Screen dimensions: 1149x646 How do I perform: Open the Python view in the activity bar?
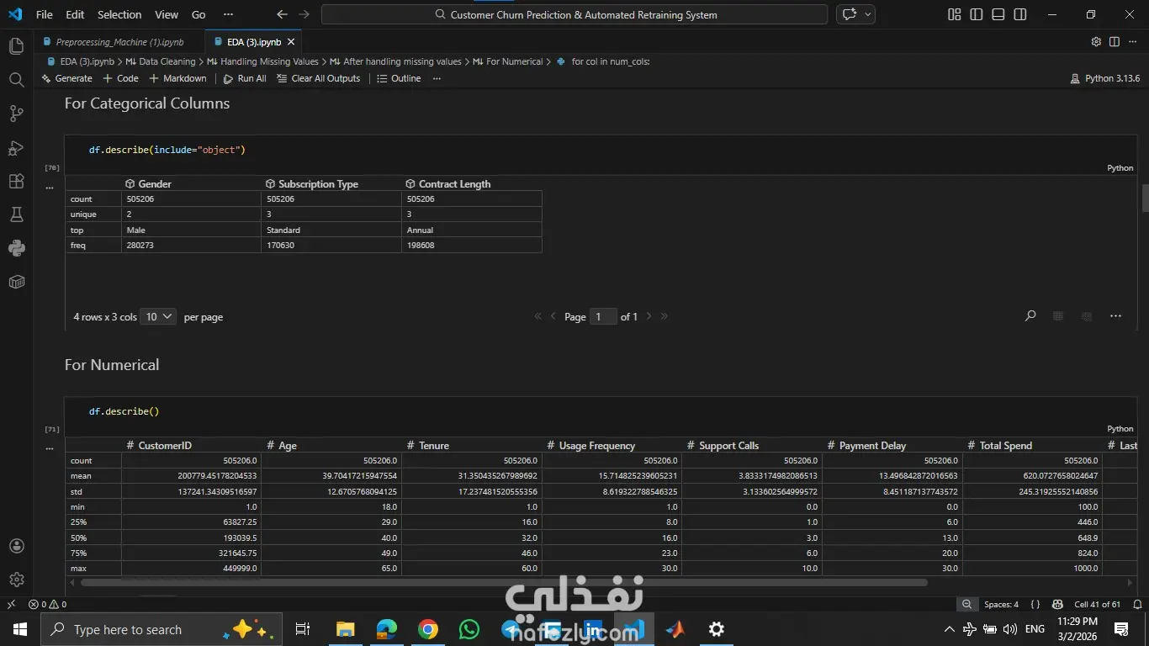(x=16, y=248)
